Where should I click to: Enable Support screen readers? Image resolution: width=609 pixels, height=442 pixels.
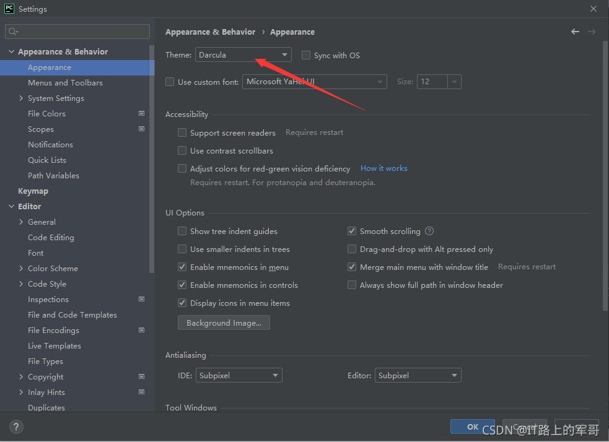(x=182, y=132)
